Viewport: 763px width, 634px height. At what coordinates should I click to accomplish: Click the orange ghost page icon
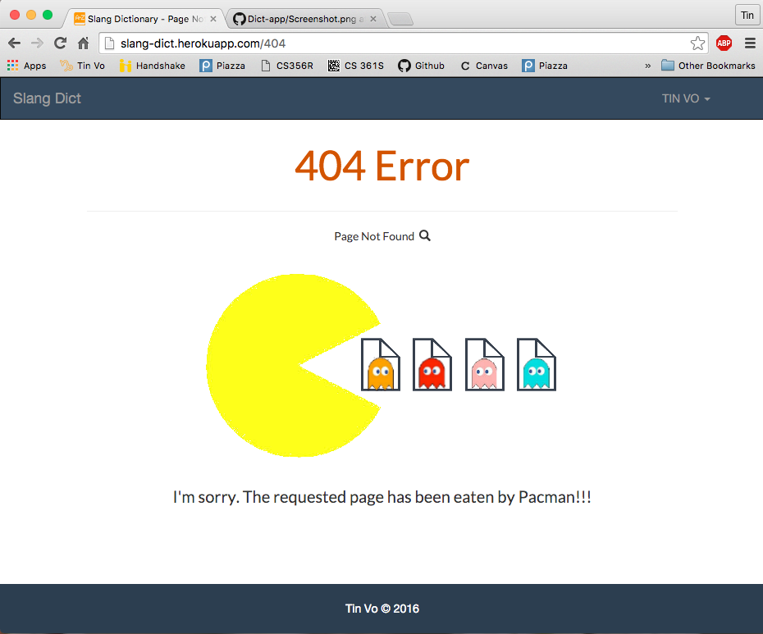[x=381, y=364]
